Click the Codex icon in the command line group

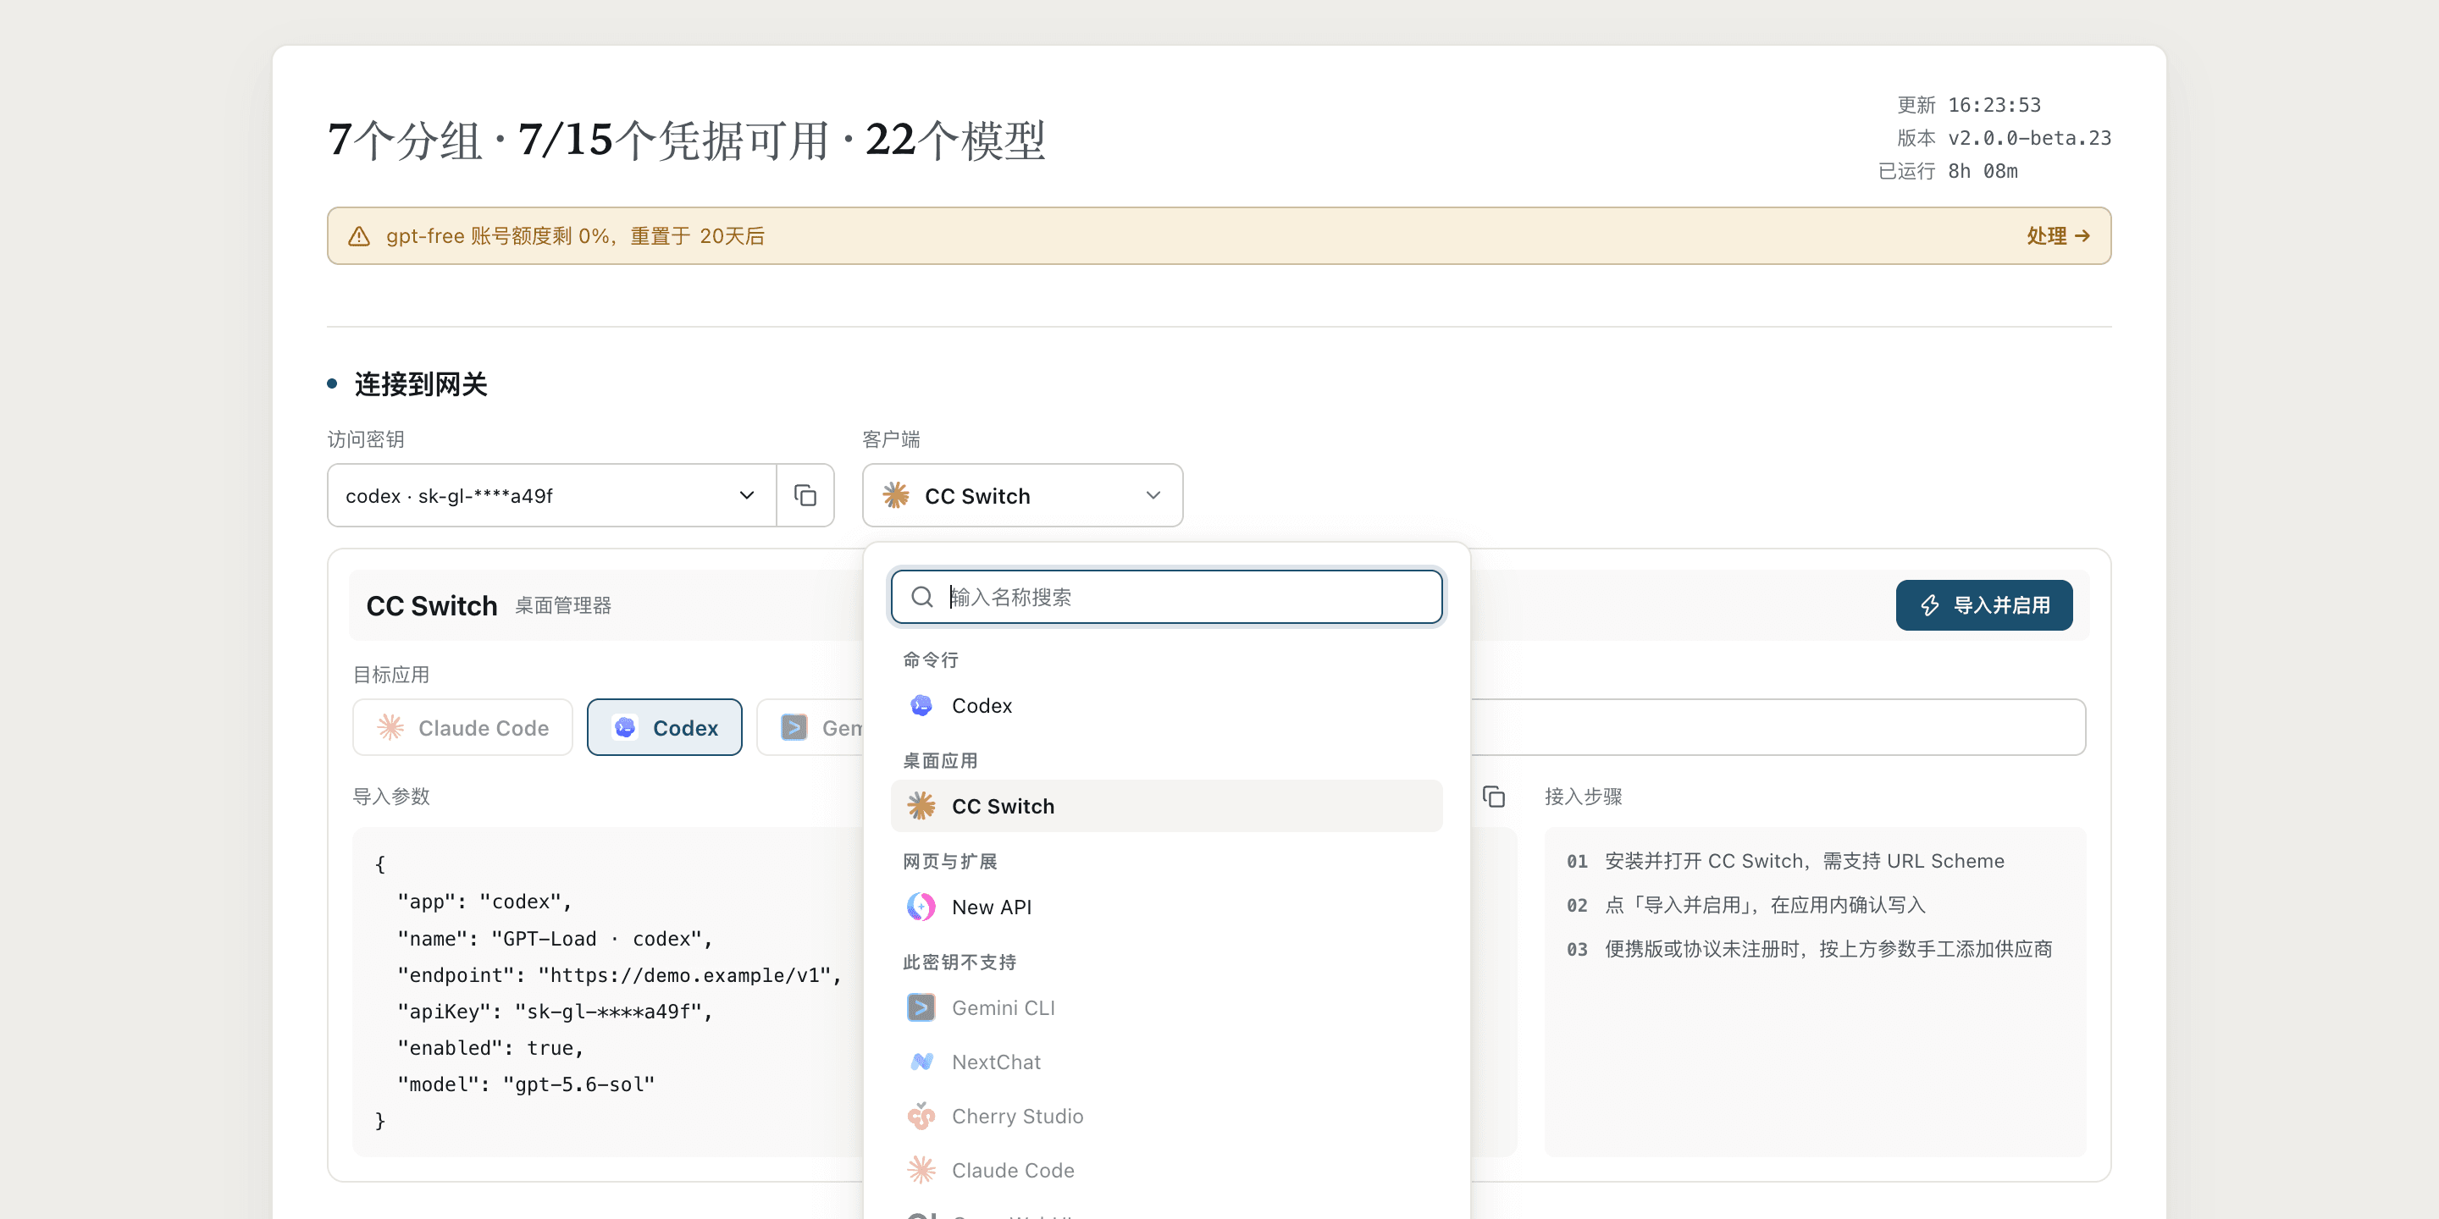921,705
